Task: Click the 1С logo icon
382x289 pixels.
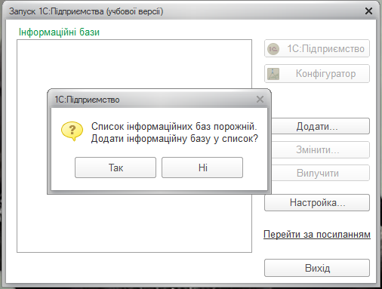Action: tap(273, 49)
